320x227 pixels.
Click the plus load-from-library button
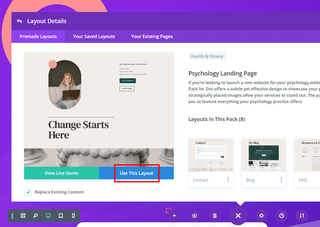(x=174, y=216)
